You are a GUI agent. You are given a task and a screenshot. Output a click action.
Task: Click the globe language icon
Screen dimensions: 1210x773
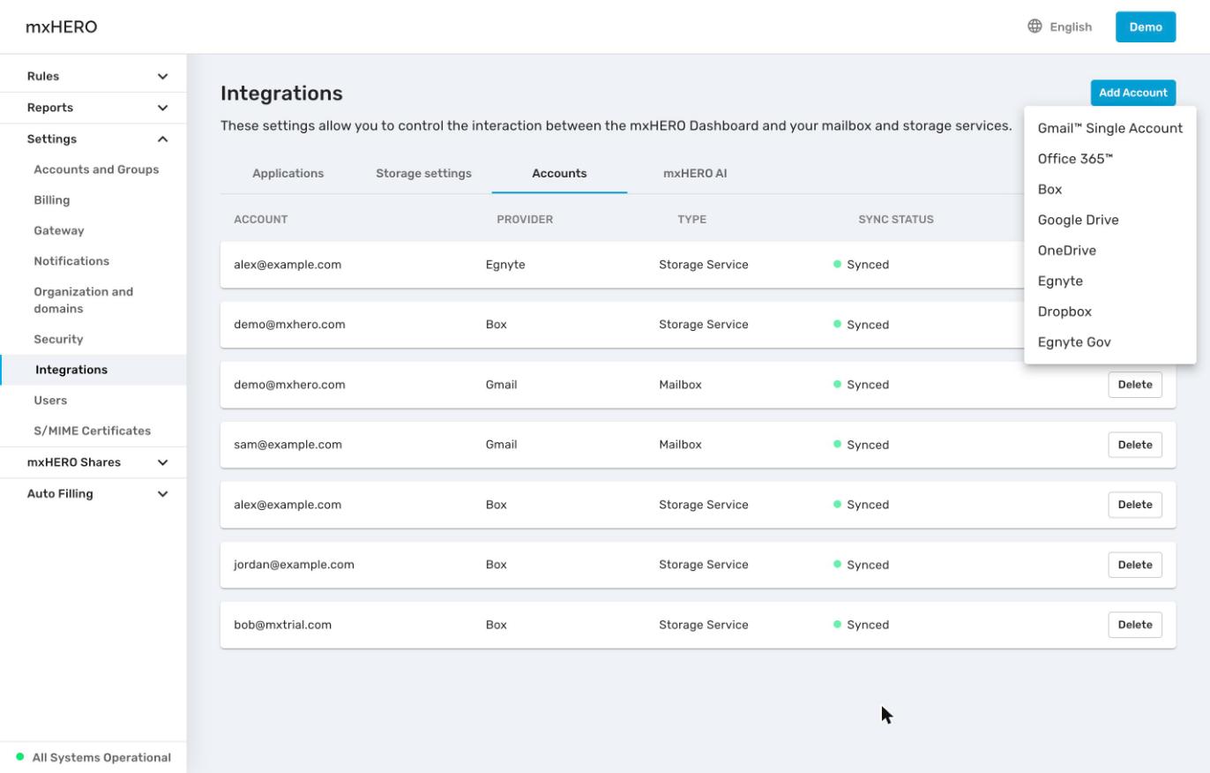1034,26
